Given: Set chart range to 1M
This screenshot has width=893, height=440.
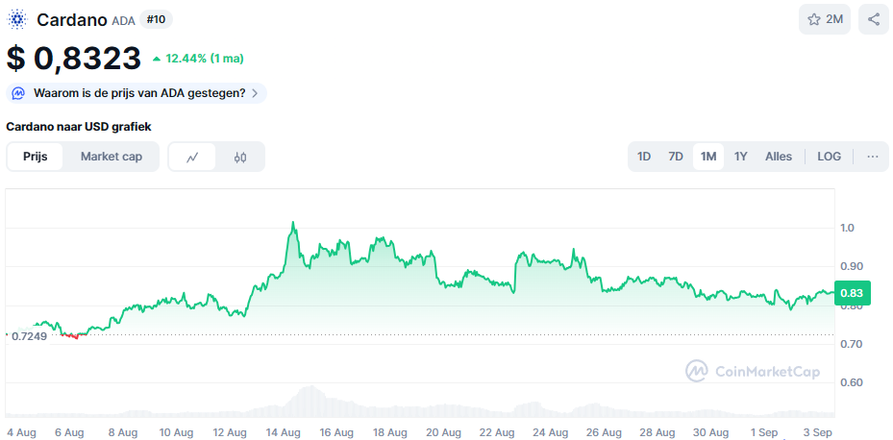Looking at the screenshot, I should coord(708,157).
